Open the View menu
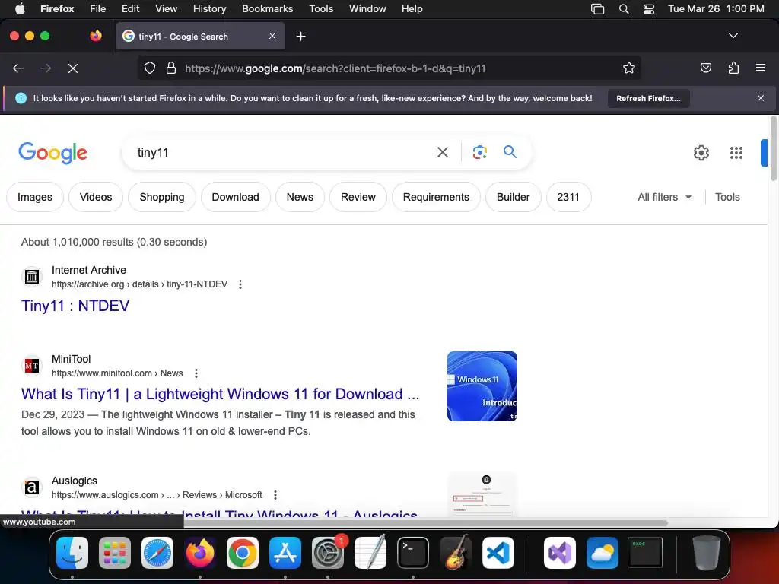The height and width of the screenshot is (584, 779). pyautogui.click(x=166, y=8)
